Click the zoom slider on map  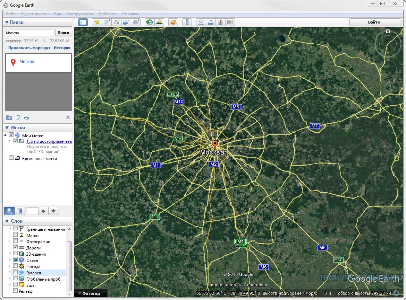pyautogui.click(x=388, y=122)
